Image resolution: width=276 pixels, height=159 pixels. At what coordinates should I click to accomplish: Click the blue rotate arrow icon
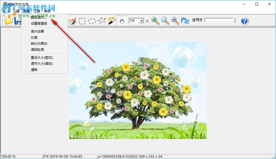(x=185, y=21)
